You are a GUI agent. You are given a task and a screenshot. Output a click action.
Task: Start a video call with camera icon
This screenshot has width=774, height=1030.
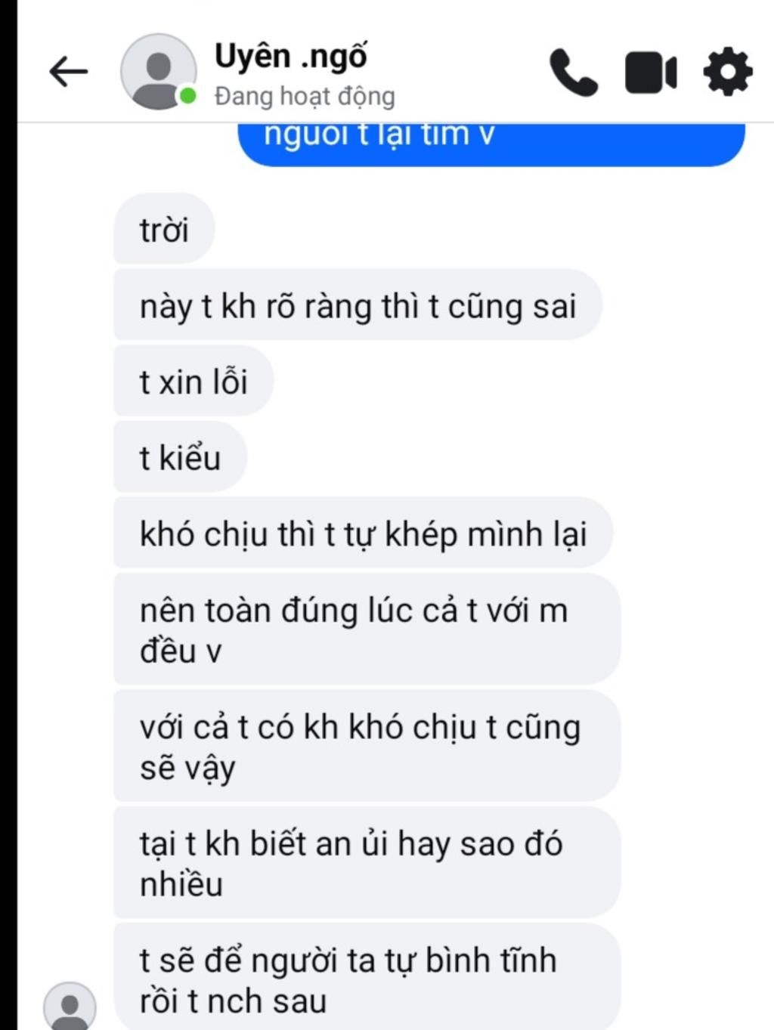pyautogui.click(x=651, y=73)
